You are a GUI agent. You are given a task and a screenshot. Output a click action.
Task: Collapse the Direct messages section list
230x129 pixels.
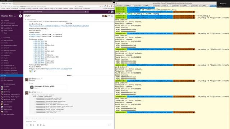coord(2,84)
